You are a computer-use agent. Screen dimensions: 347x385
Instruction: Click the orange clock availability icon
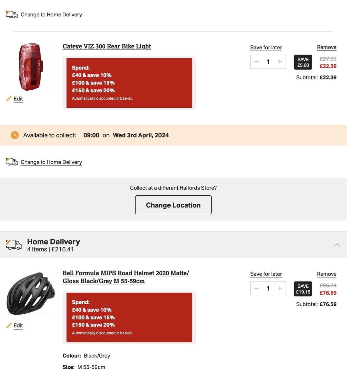[x=15, y=135]
